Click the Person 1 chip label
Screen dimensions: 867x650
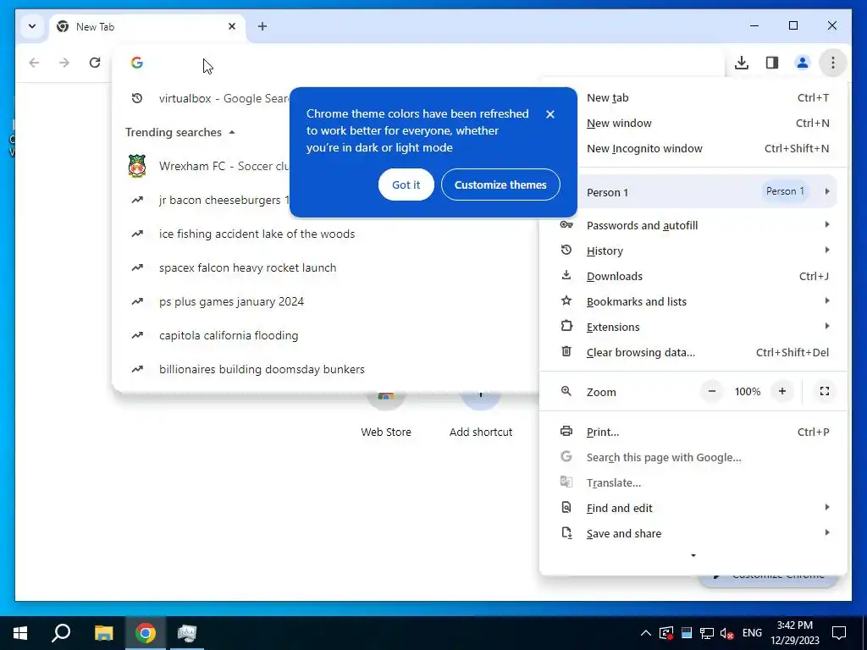pyautogui.click(x=785, y=191)
